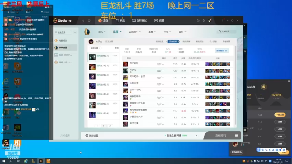
Task: Click champion icon of player 木子心
Action: [126, 71]
